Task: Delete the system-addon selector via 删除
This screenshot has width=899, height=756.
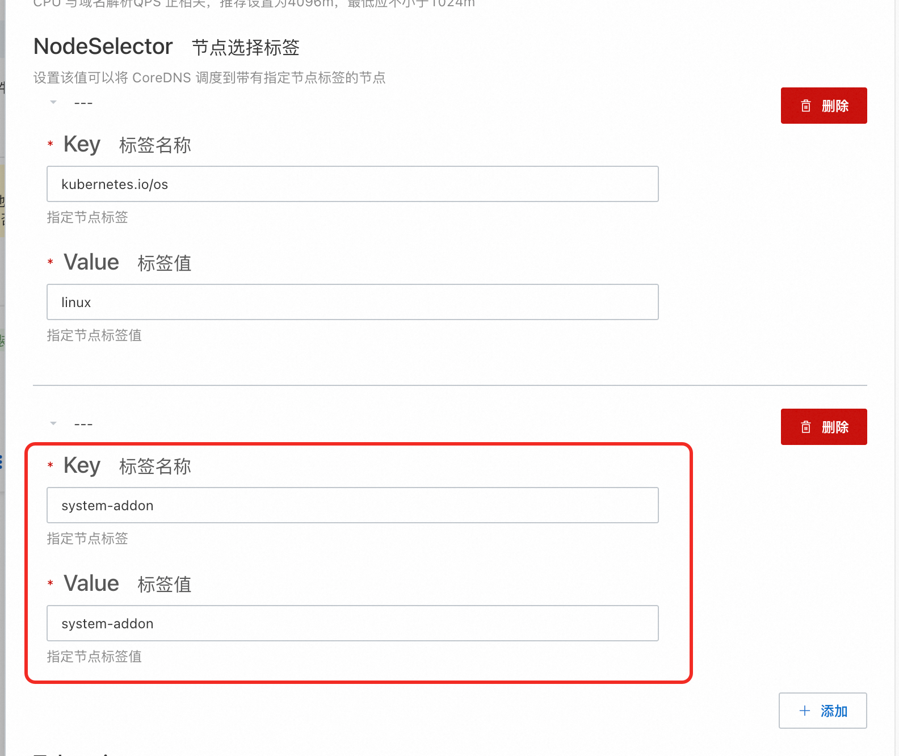Action: click(824, 427)
